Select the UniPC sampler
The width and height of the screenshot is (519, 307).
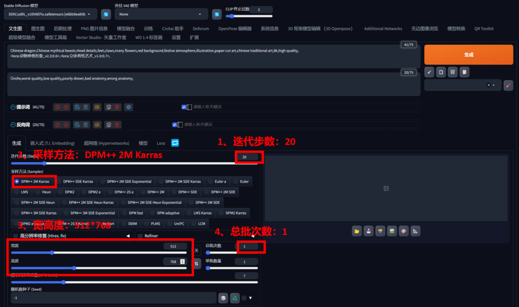coord(175,224)
